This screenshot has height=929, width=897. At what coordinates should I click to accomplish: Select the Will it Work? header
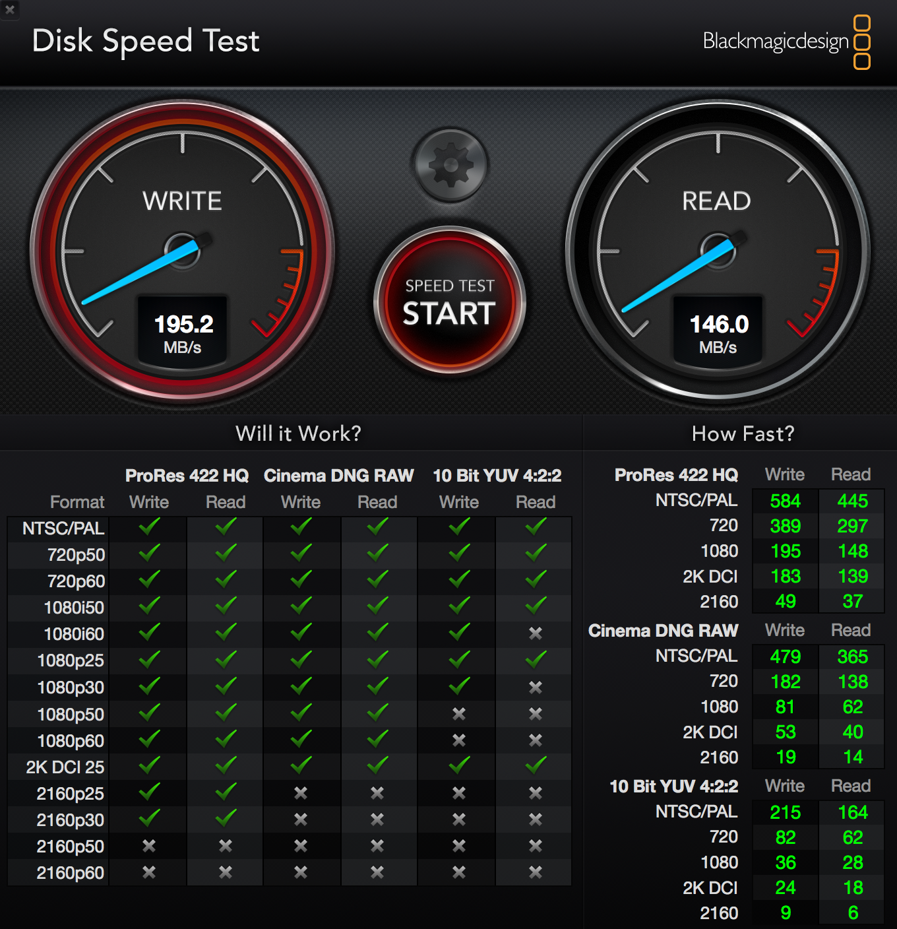[298, 433]
